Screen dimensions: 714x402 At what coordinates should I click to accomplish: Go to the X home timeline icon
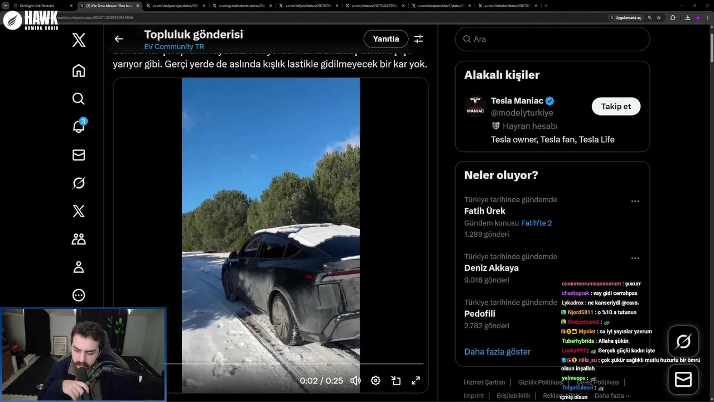(x=79, y=70)
